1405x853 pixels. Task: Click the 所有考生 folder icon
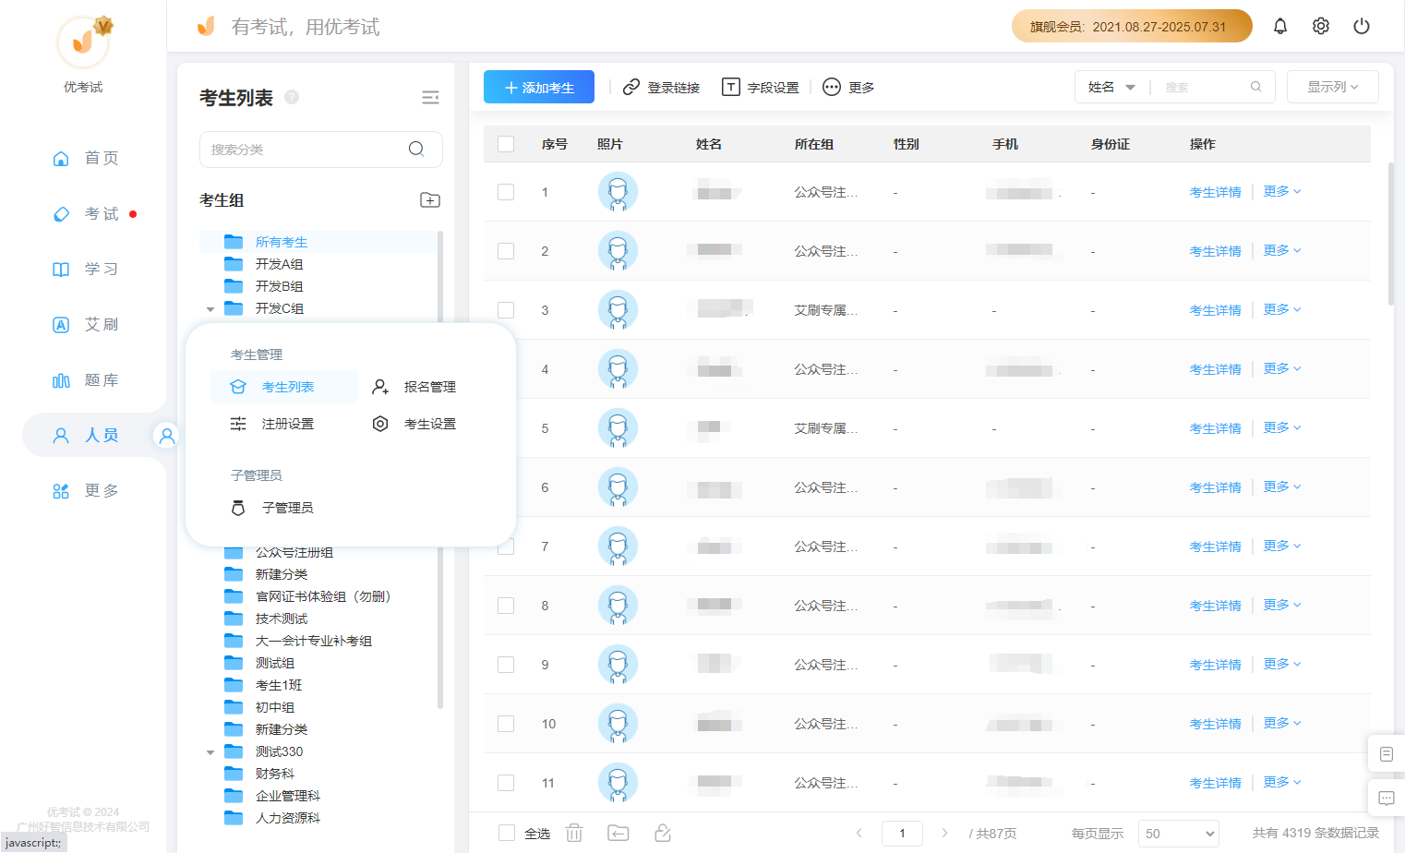[234, 242]
